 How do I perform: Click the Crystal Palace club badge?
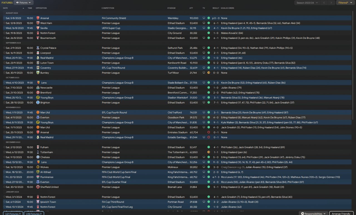(38, 48)
